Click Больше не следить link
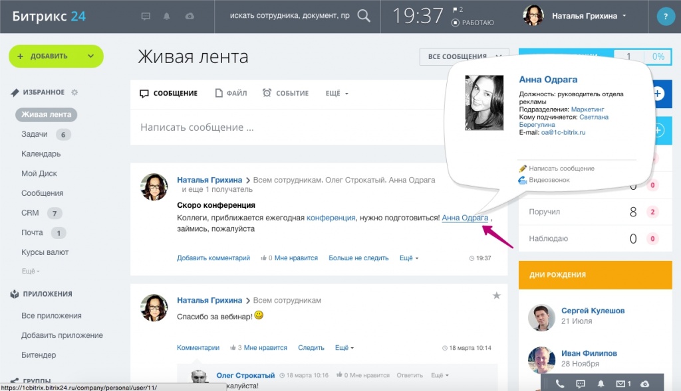681x391 pixels. (x=358, y=258)
